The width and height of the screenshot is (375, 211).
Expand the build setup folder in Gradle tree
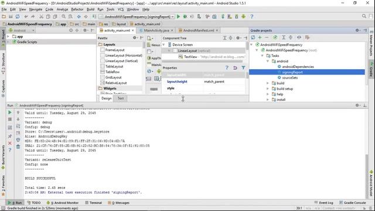pos(268,89)
